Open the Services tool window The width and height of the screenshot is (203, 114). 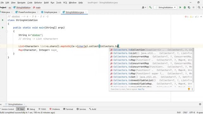click(81, 109)
